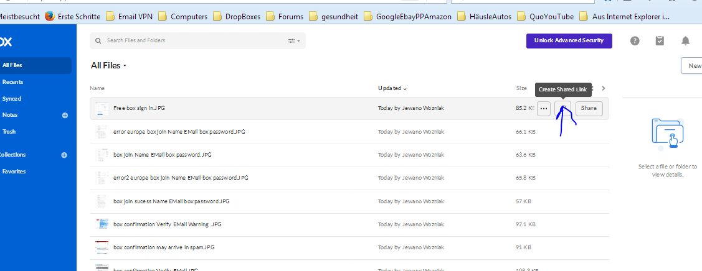Viewport: 702px width, 271px height.
Task: Open the tasks clipboard icon
Action: 660,40
